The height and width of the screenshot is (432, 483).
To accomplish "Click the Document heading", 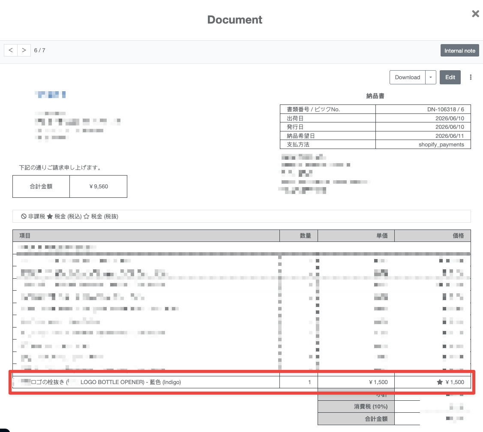I will coord(235,20).
